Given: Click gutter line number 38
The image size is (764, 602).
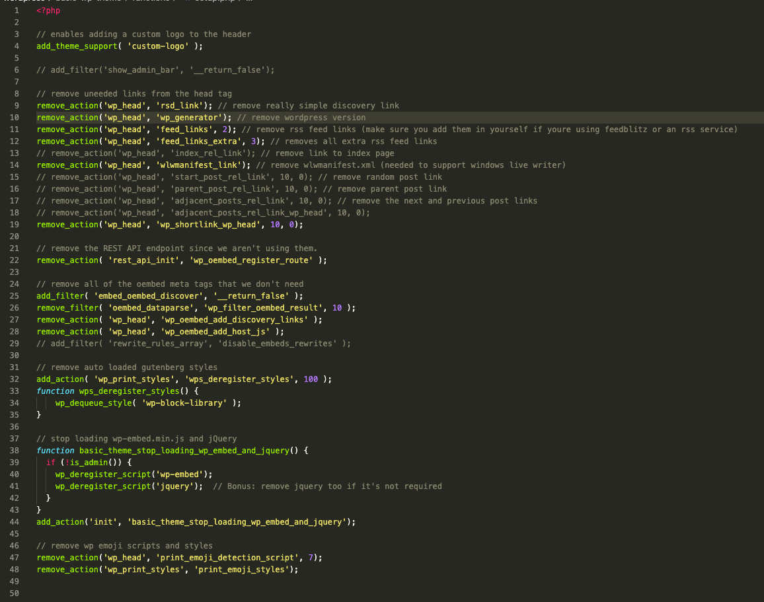Looking at the screenshot, I should click(15, 451).
